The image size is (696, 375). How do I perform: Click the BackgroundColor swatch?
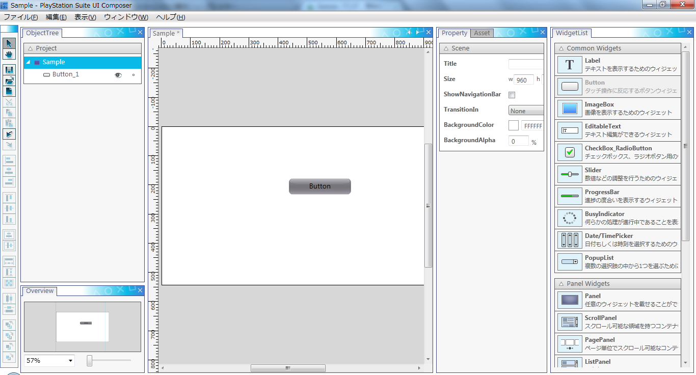coord(514,125)
